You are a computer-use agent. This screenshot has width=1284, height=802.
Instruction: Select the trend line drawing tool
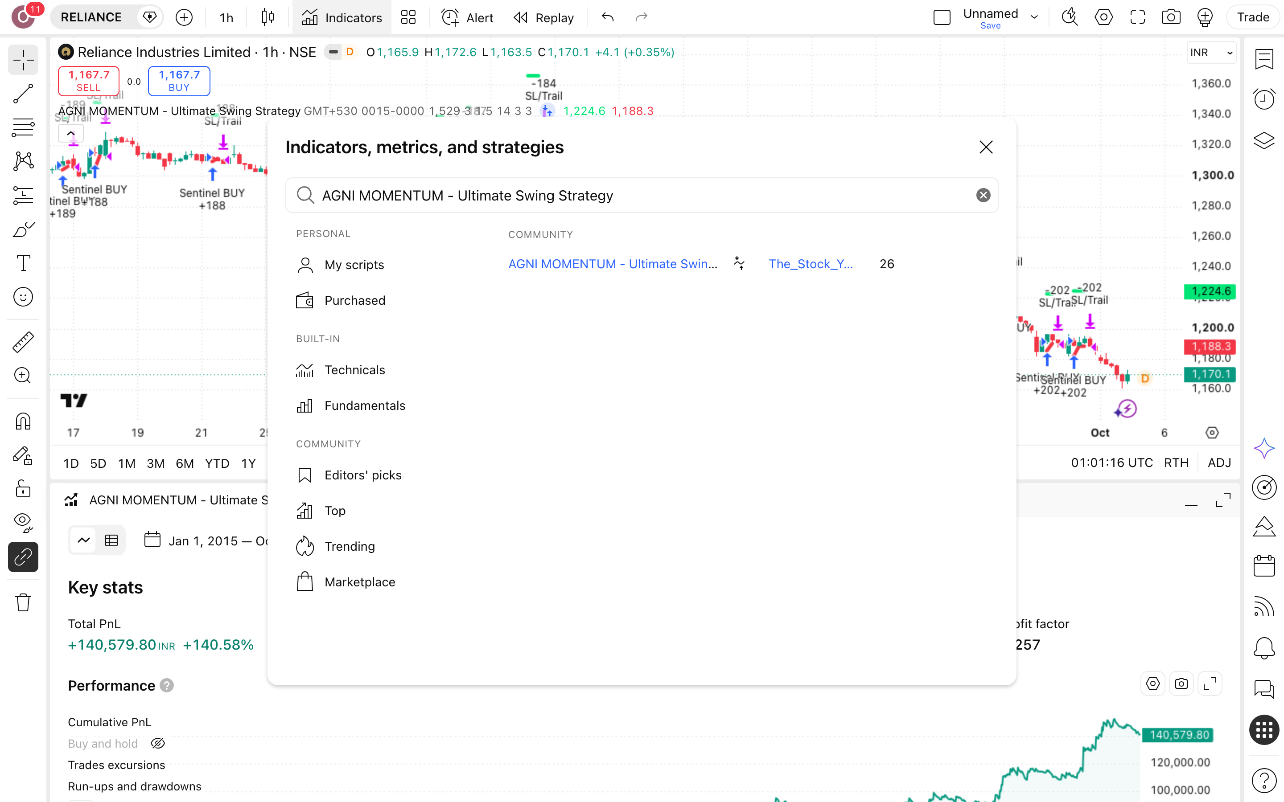(x=23, y=94)
